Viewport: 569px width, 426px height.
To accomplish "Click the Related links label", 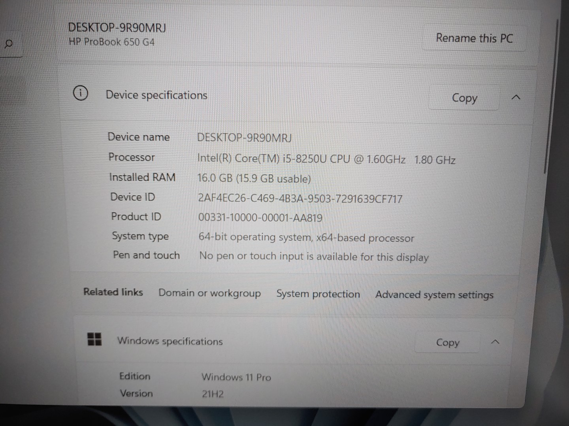I will [x=113, y=292].
